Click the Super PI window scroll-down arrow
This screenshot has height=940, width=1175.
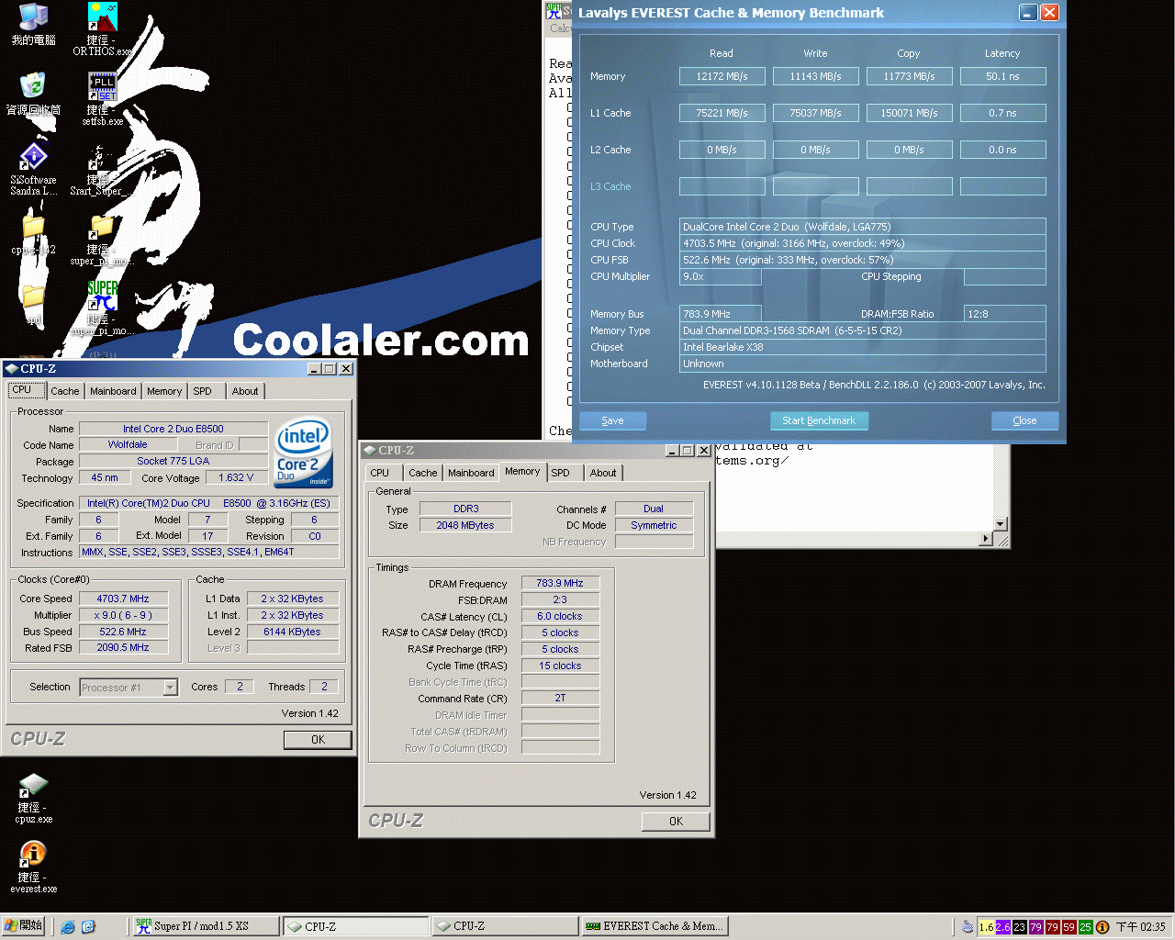(1002, 523)
